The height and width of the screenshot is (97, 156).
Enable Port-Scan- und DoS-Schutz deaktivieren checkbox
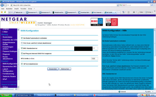(22, 43)
